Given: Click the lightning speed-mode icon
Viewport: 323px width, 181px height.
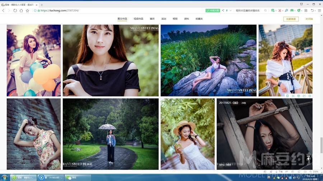Looking at the screenshot, I should [227, 10].
